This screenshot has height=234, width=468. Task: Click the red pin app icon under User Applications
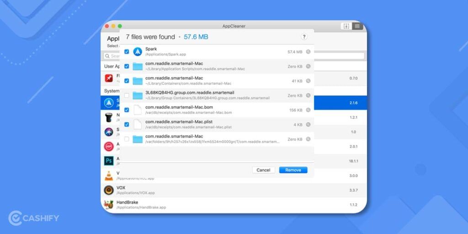tap(109, 78)
